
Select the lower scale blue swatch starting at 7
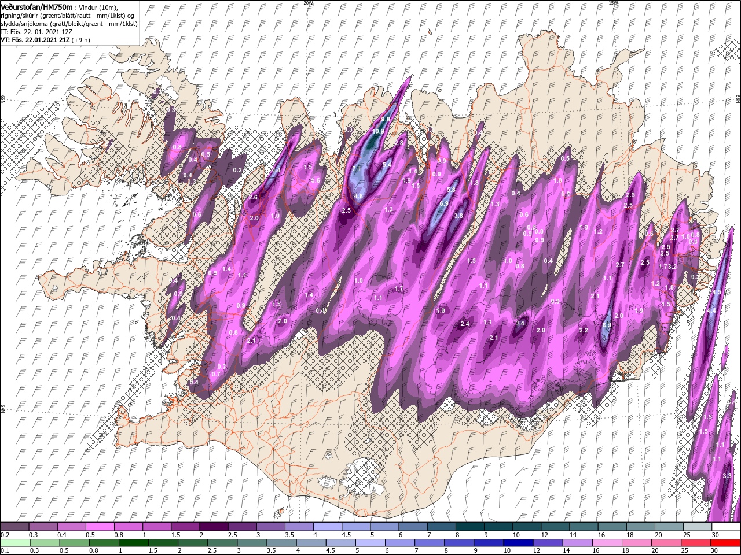[430, 542]
